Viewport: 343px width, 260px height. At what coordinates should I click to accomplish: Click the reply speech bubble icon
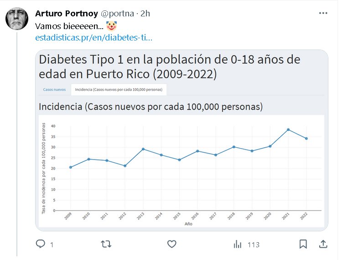pyautogui.click(x=41, y=245)
